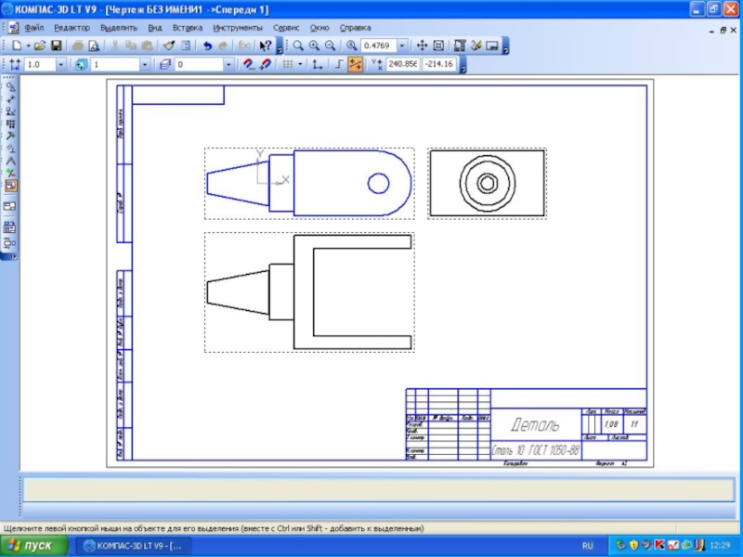Open the Инструменты menu

point(238,28)
